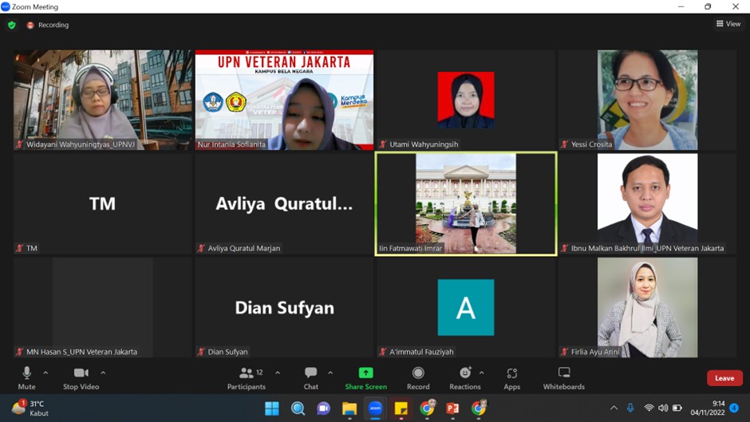Open the Participants list
This screenshot has width=750, height=422.
tap(246, 373)
